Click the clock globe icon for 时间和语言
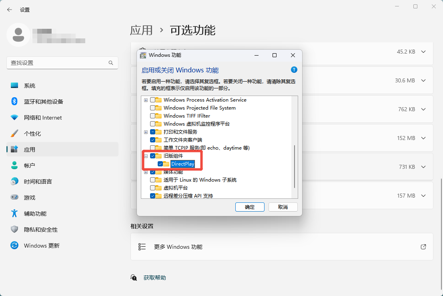The height and width of the screenshot is (296, 443). coord(14,181)
